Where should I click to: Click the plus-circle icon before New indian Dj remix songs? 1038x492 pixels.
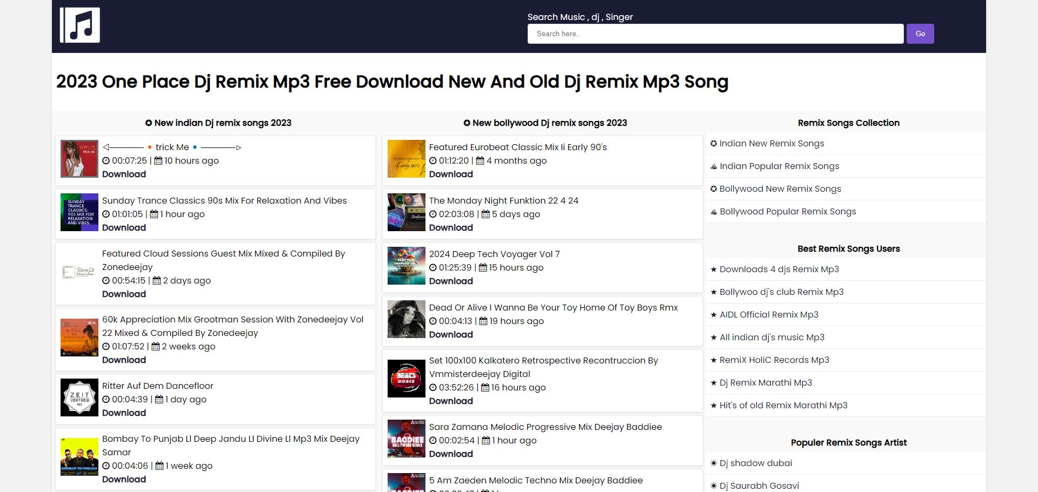(x=149, y=123)
